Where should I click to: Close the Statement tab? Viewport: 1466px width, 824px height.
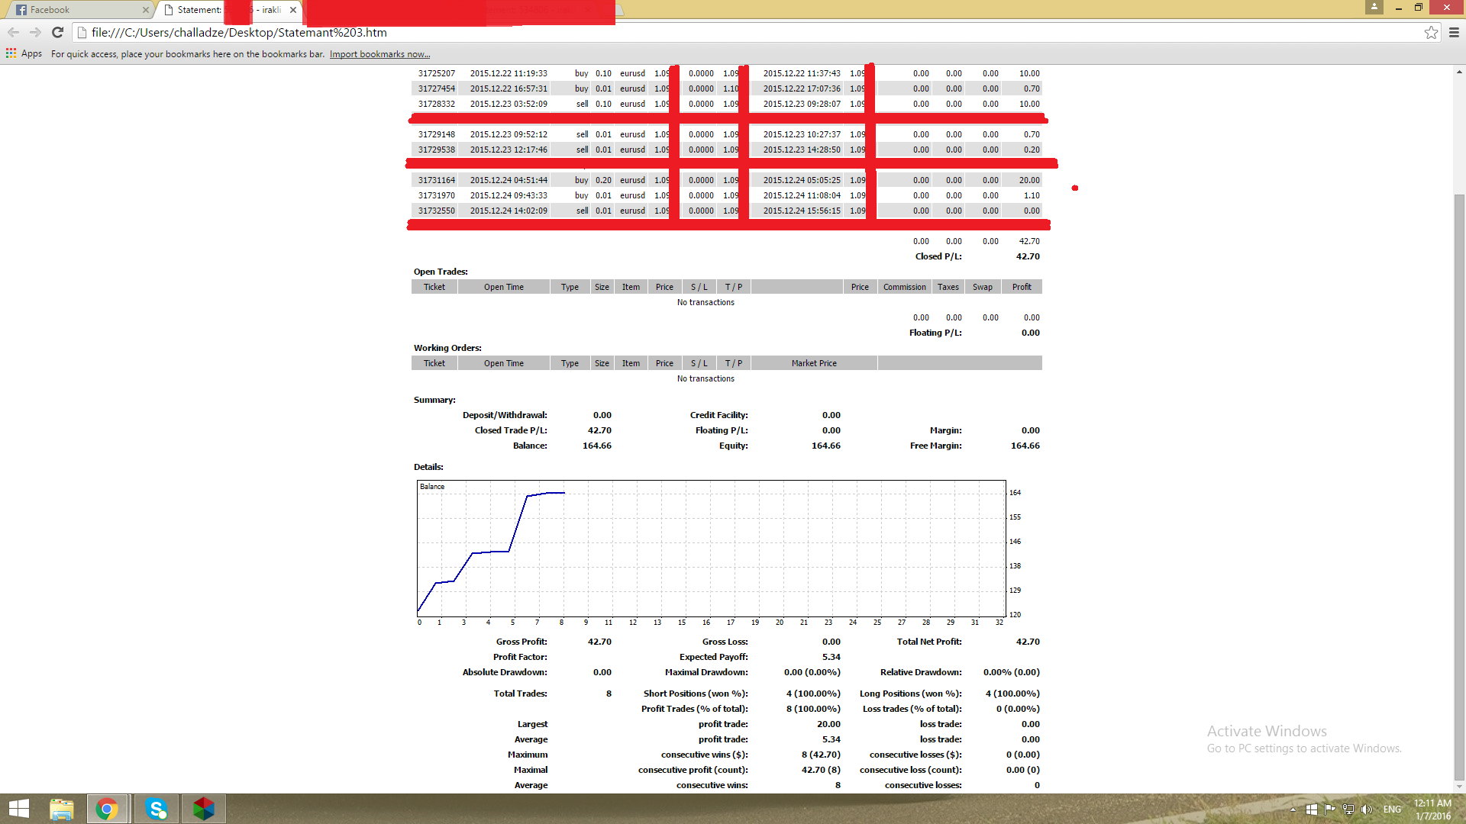pos(293,10)
